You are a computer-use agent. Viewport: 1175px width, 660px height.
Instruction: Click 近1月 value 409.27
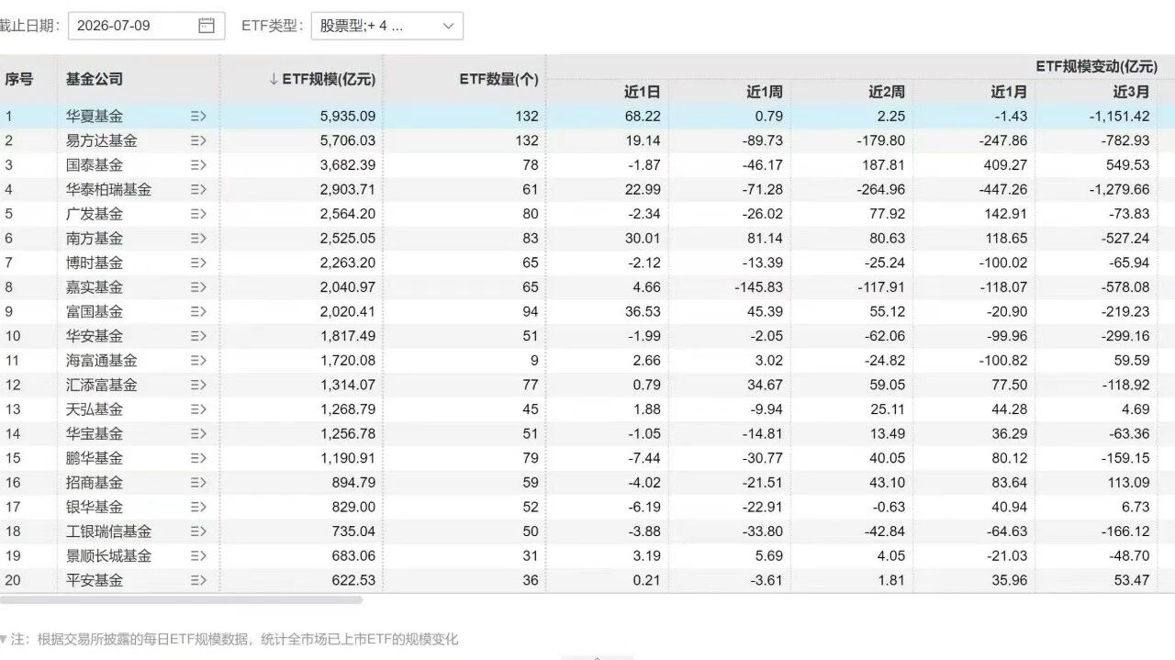(x=1006, y=165)
